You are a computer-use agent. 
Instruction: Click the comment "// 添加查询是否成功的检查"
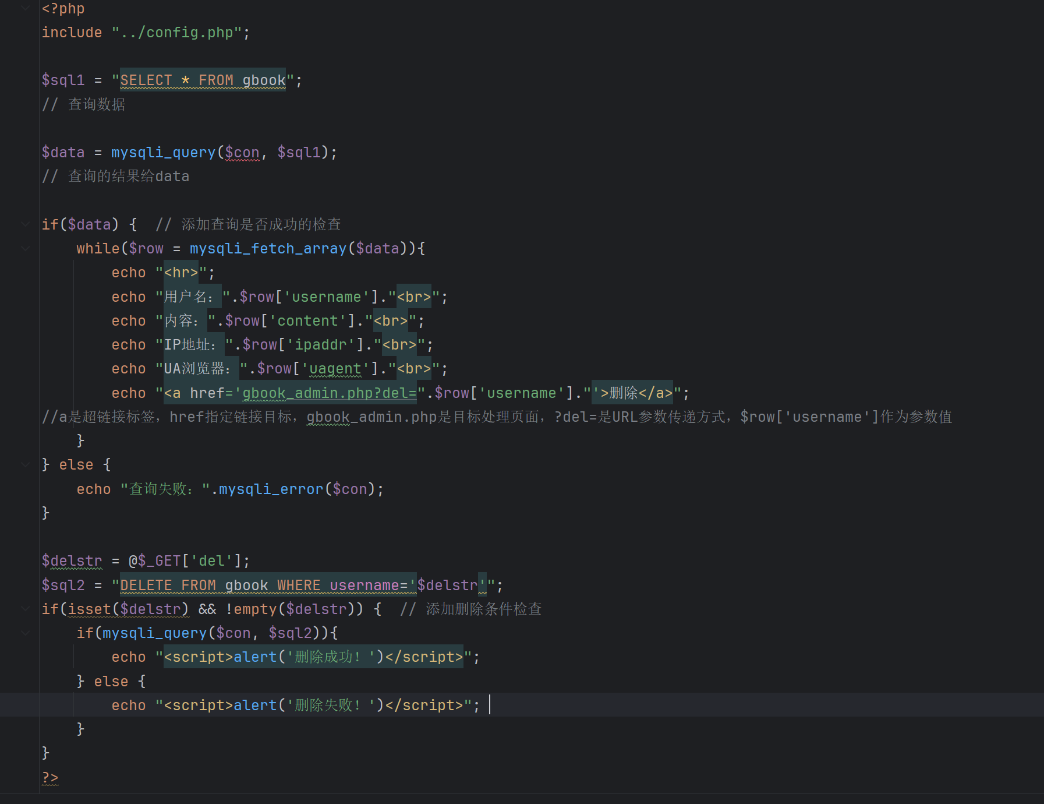(248, 224)
